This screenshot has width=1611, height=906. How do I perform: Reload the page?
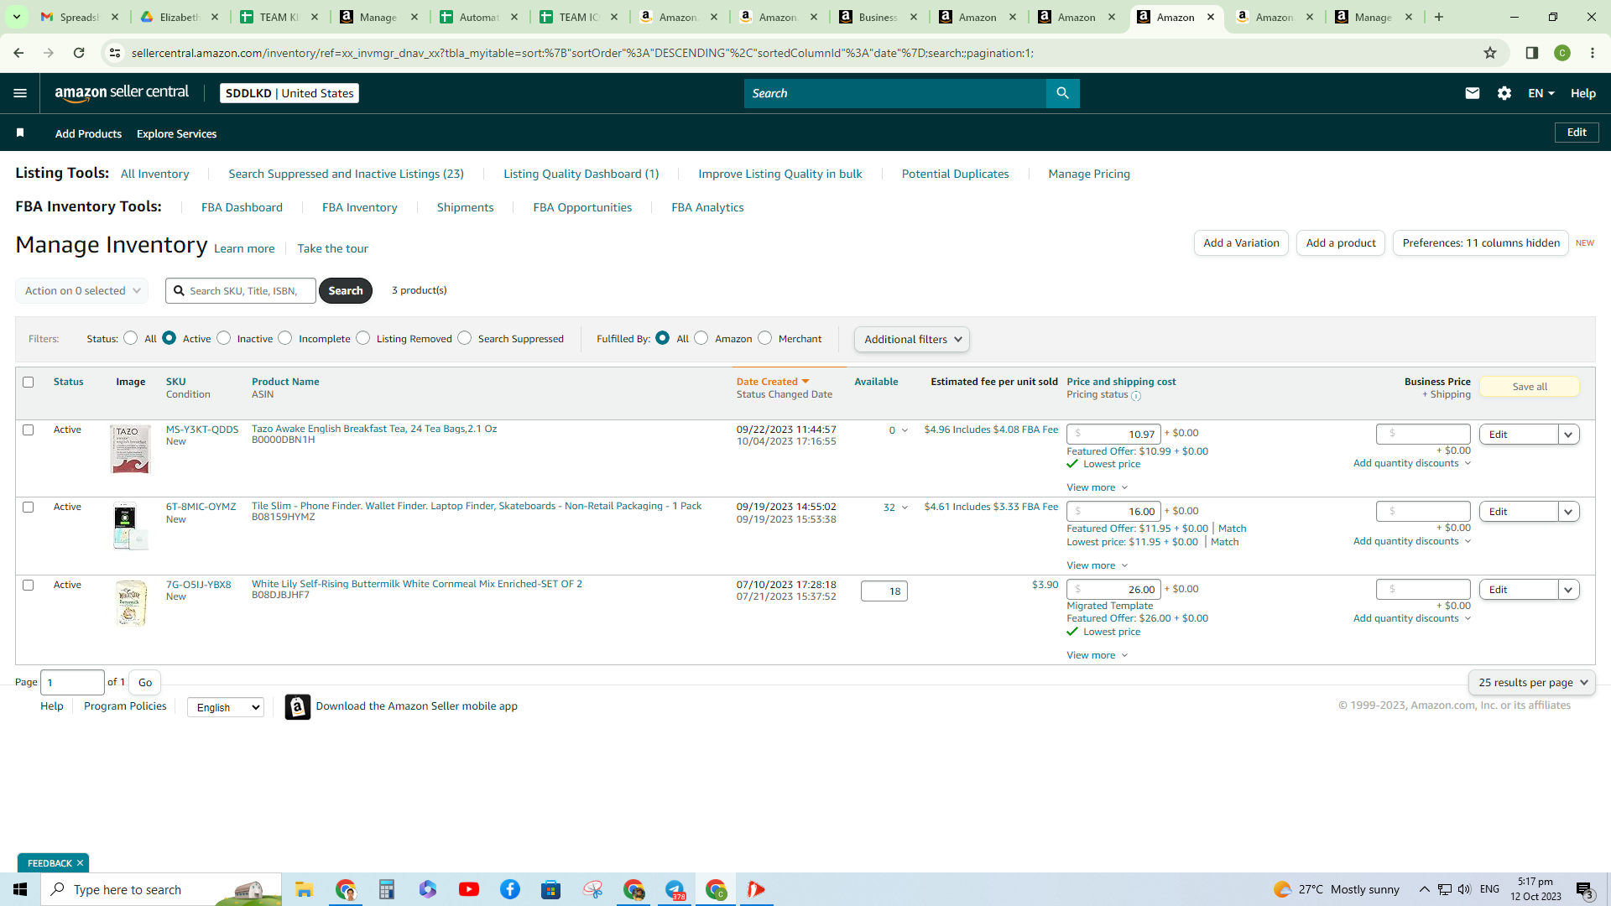click(79, 53)
